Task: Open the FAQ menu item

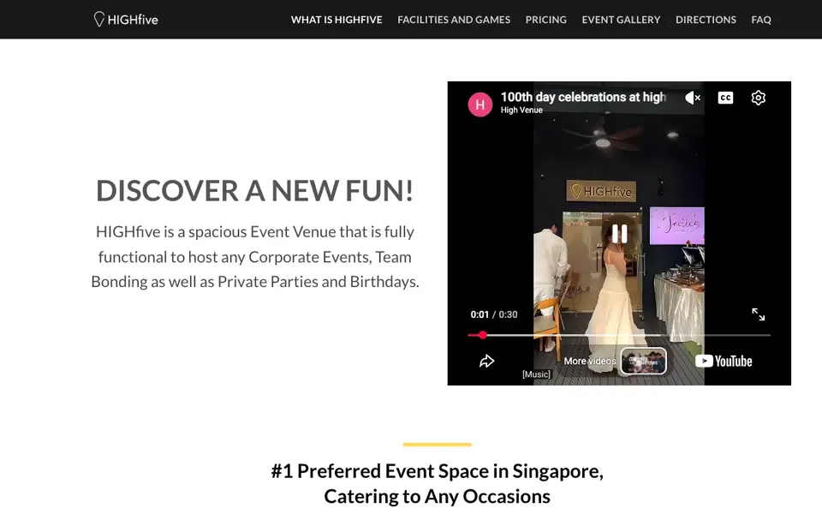Action: [760, 20]
